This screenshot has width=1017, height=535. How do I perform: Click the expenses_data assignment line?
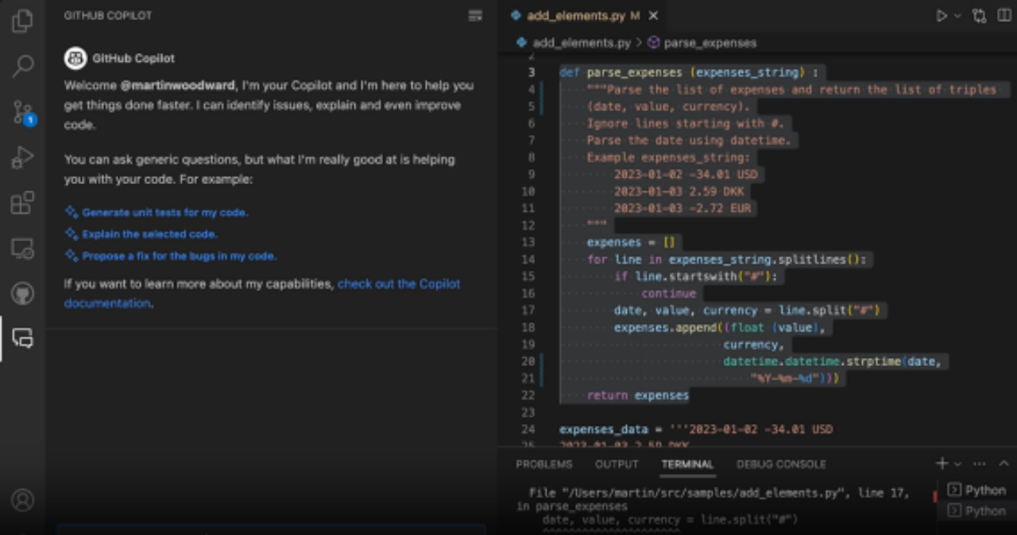696,429
